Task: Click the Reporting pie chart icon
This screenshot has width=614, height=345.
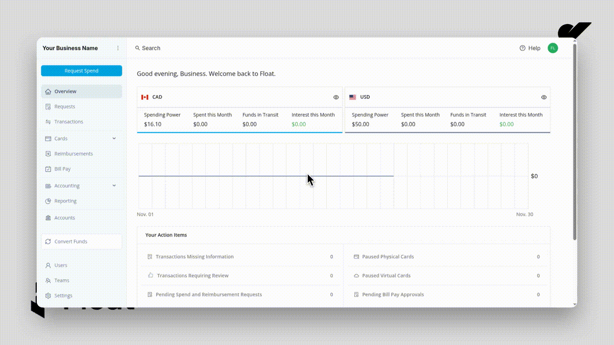Action: tap(48, 201)
